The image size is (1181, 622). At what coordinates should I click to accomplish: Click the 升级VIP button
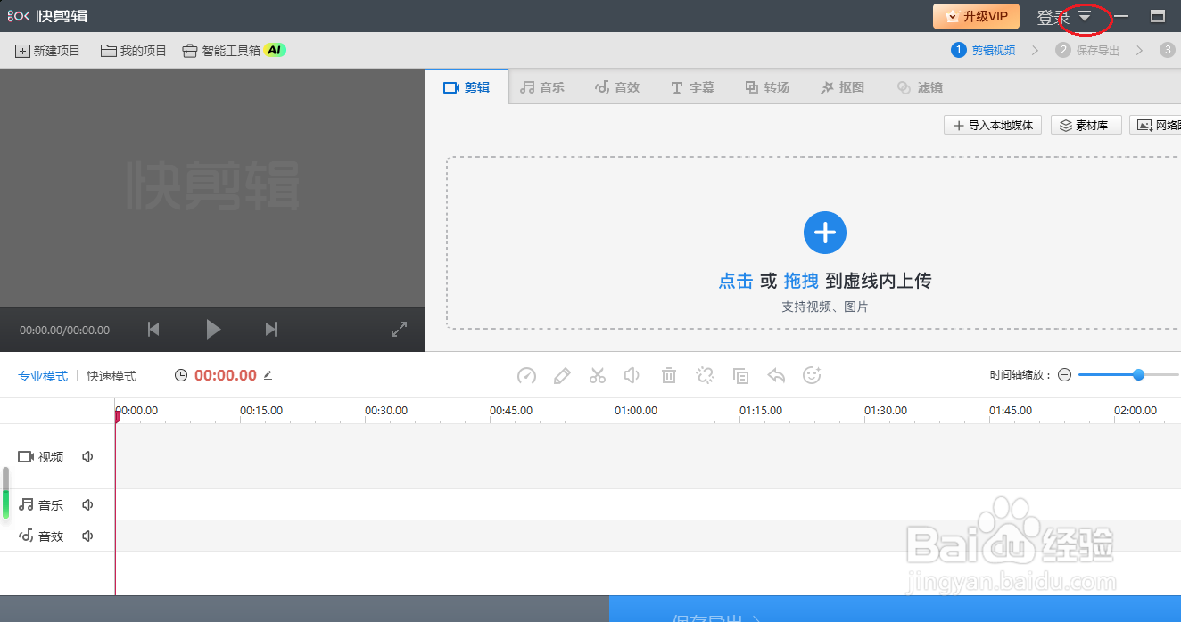click(976, 16)
